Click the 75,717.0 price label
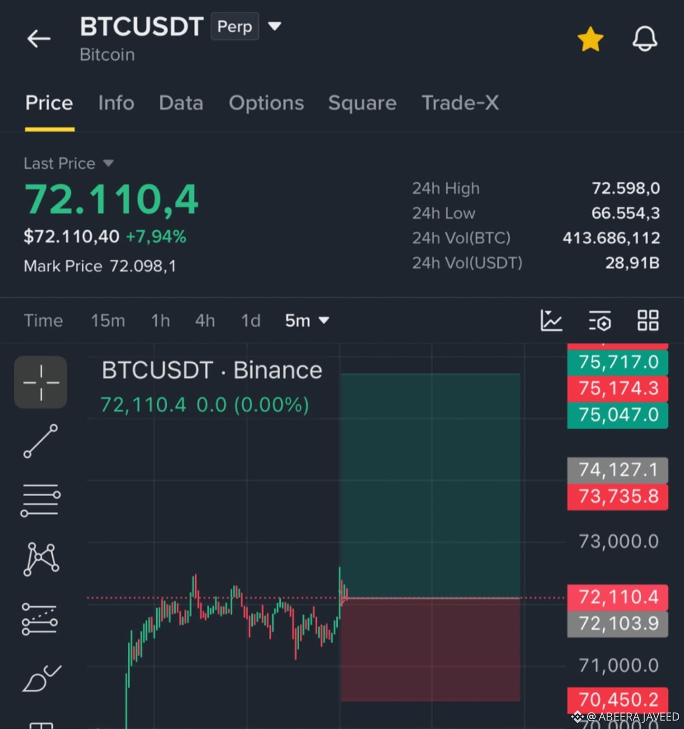Viewport: 684px width, 729px height. tap(618, 362)
